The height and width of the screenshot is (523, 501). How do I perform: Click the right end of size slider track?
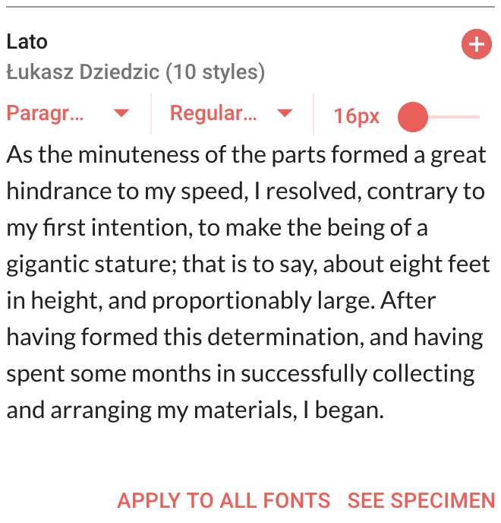tap(477, 117)
